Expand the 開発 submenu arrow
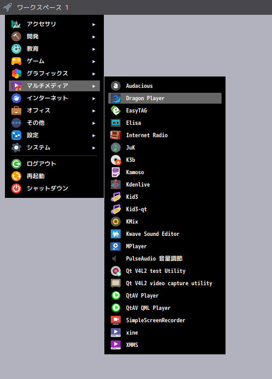The height and width of the screenshot is (379, 272). point(94,37)
